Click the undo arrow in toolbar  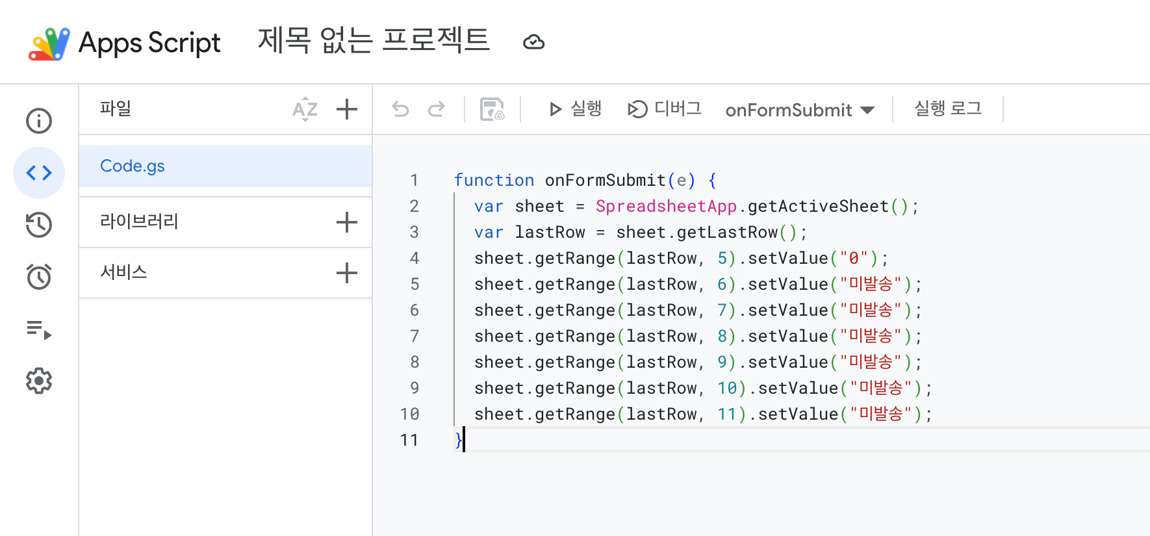(401, 109)
